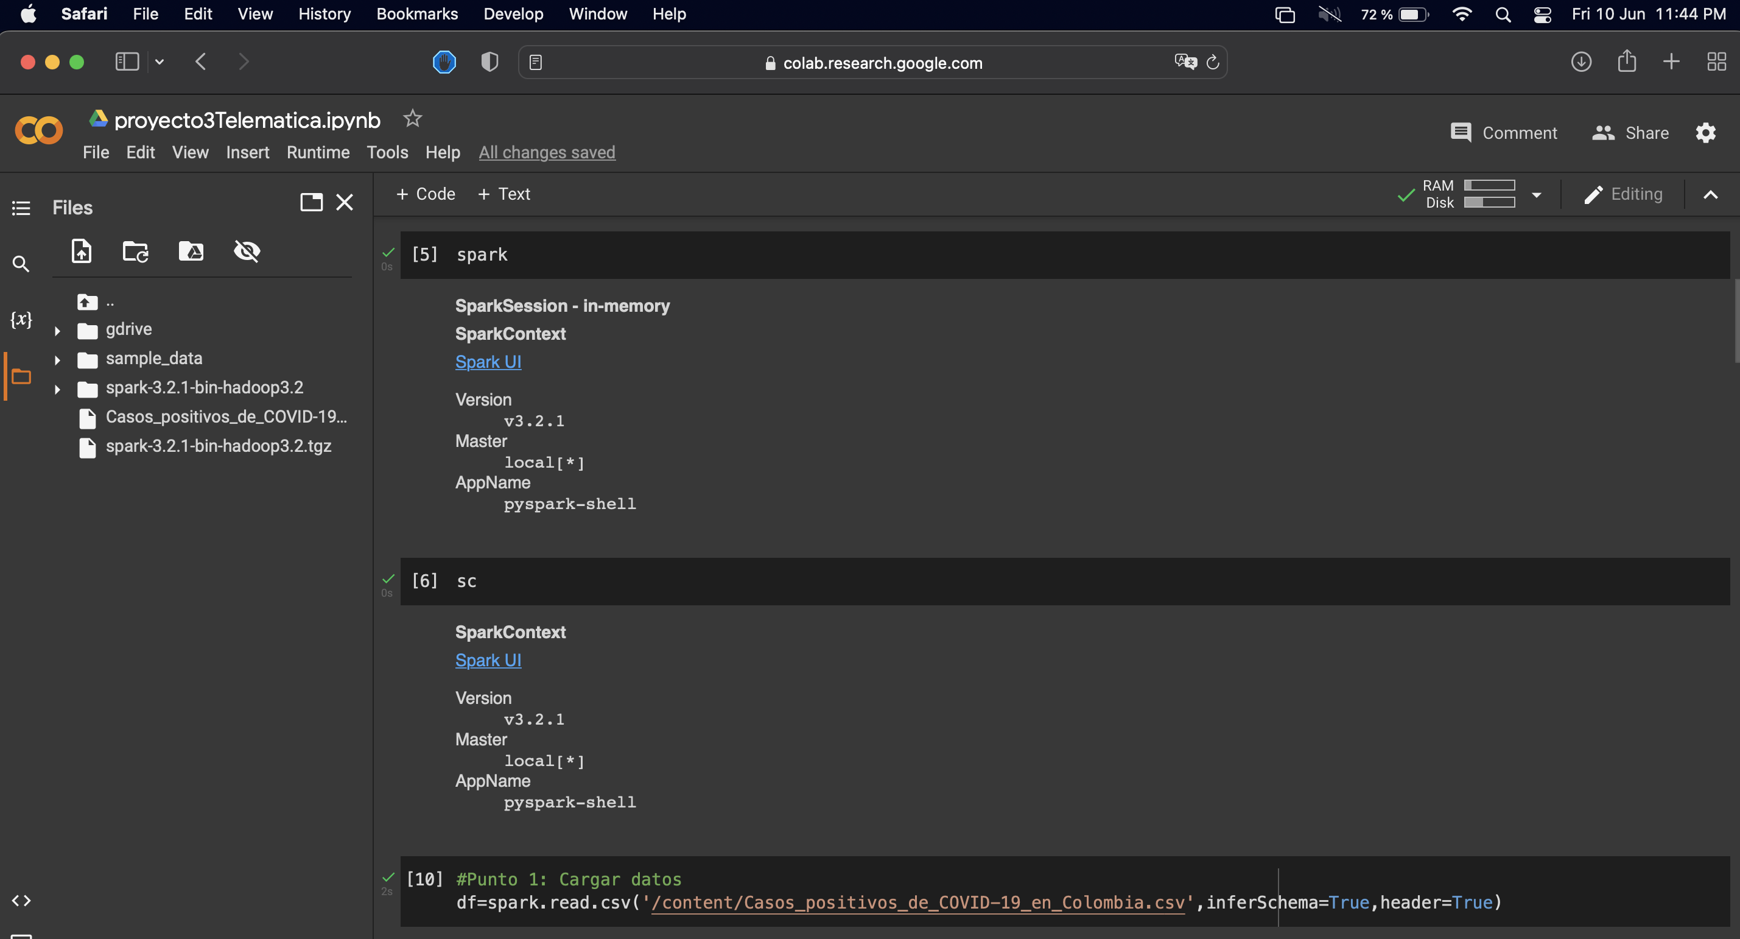Click the RAM usage bar

tap(1489, 185)
